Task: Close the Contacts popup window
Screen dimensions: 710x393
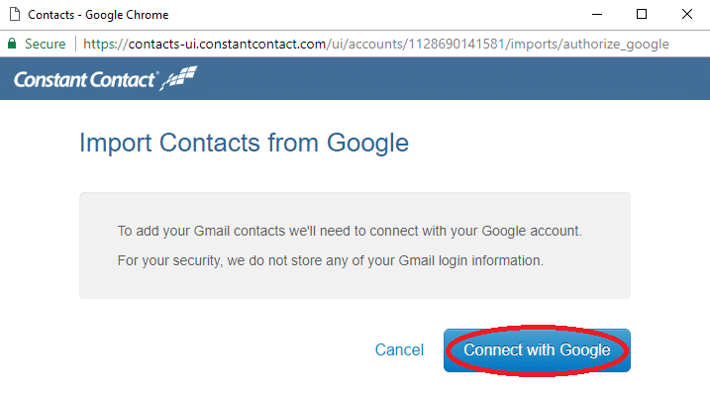Action: coord(687,15)
